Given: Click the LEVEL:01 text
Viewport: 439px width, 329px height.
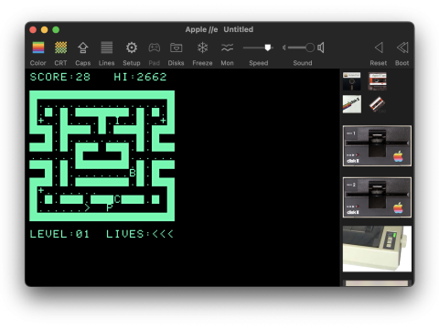Looking at the screenshot, I should [x=59, y=234].
